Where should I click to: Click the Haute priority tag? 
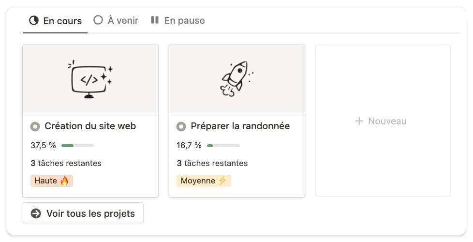click(x=52, y=181)
